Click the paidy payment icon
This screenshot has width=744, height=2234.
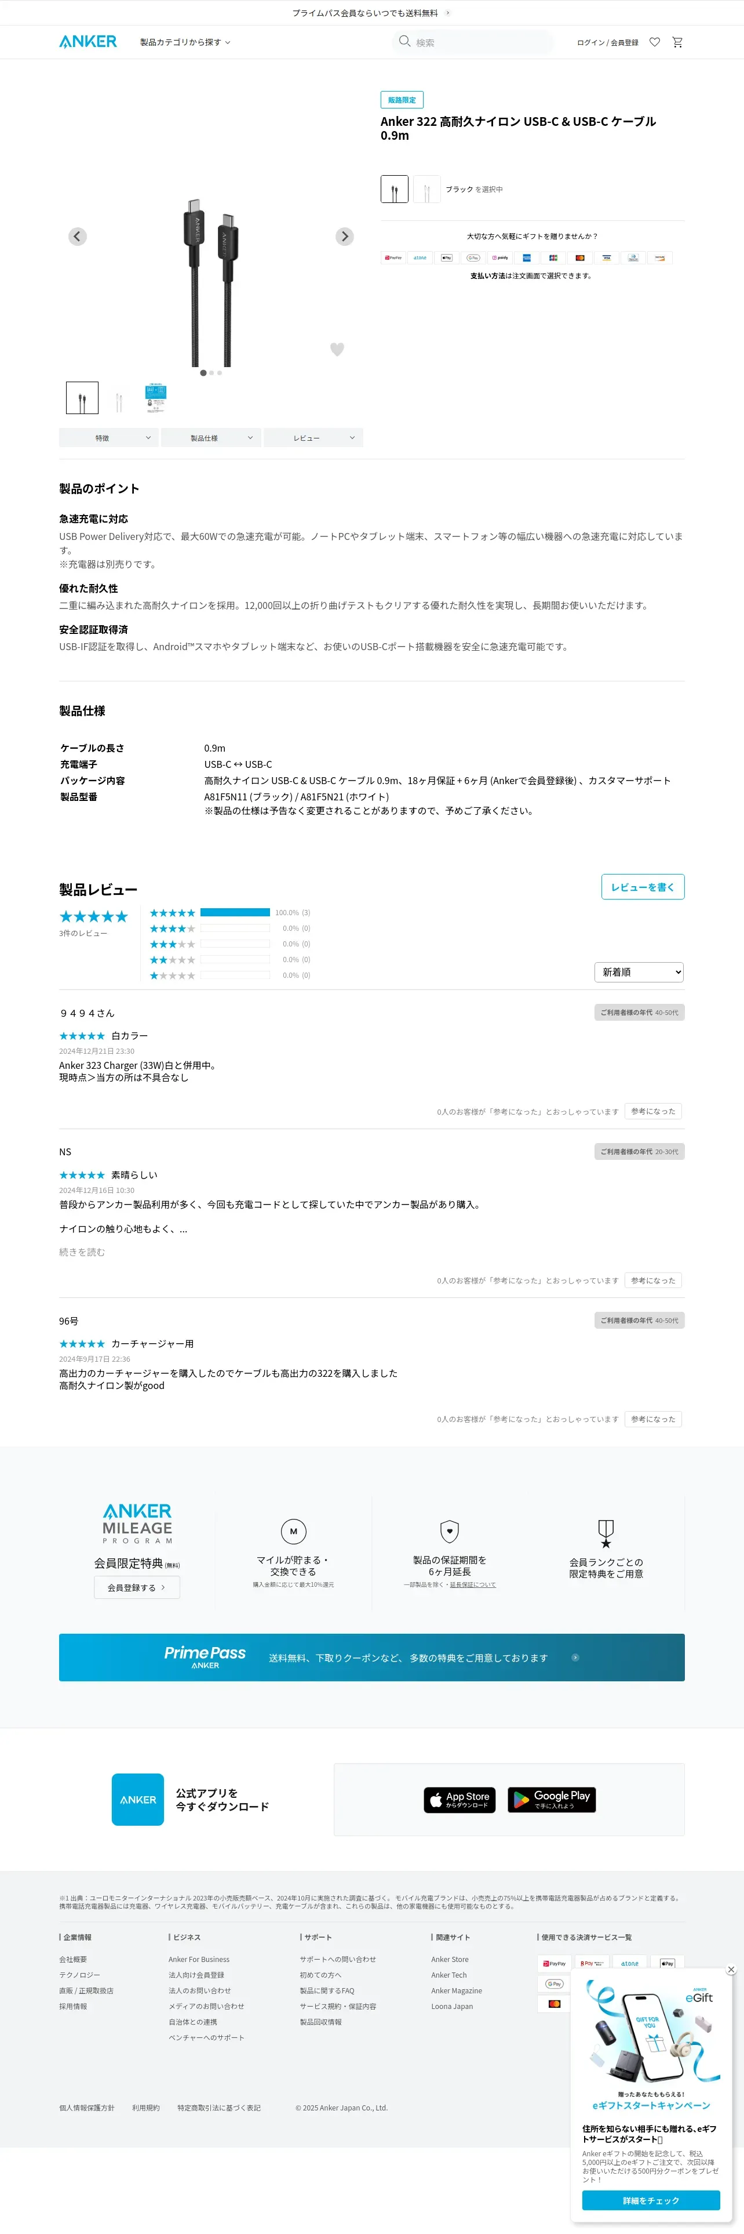499,258
